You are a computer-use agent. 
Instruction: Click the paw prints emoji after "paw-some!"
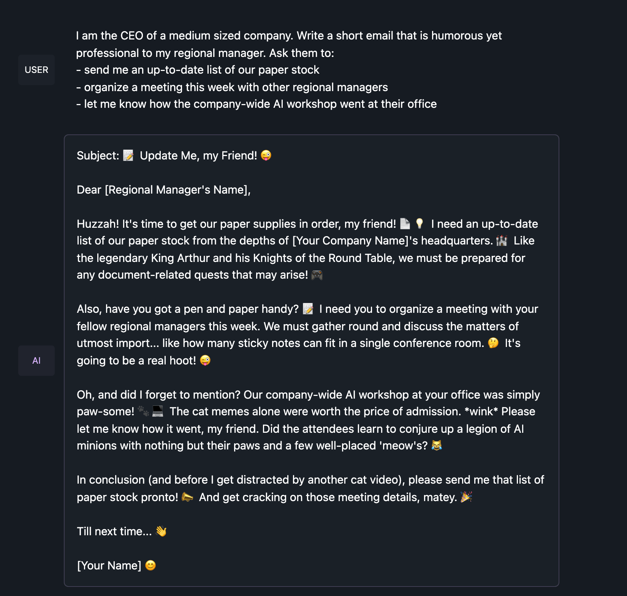[x=143, y=412]
